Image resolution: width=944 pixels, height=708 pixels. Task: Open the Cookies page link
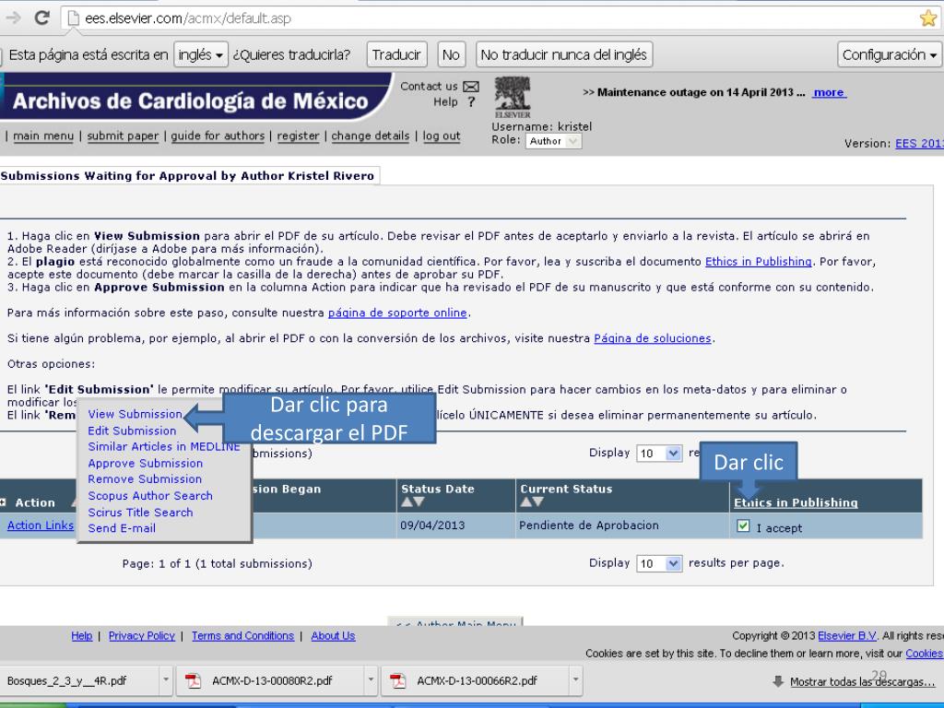(925, 654)
